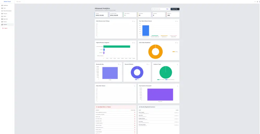
Task: Click icon left of download on Daily Revenue card
Action: 133,21
